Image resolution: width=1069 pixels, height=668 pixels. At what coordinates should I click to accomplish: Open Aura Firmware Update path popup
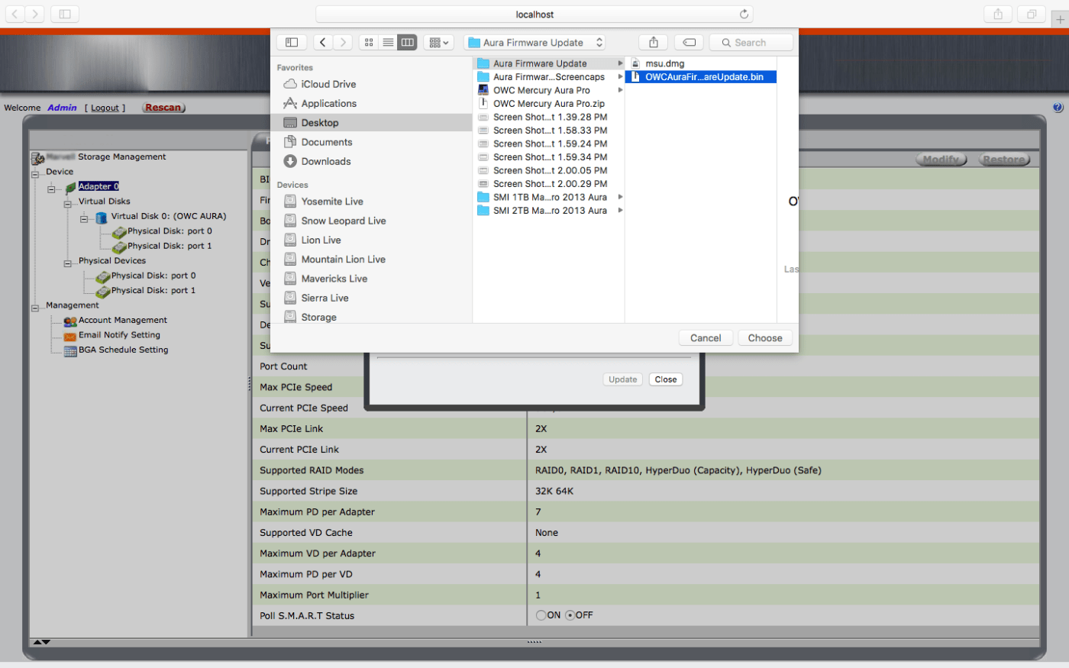(534, 43)
